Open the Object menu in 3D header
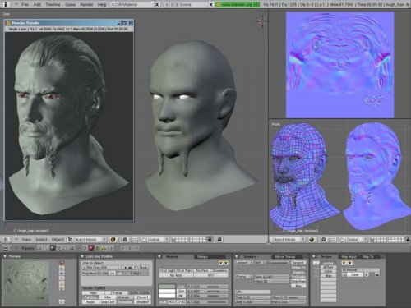 pos(58,240)
